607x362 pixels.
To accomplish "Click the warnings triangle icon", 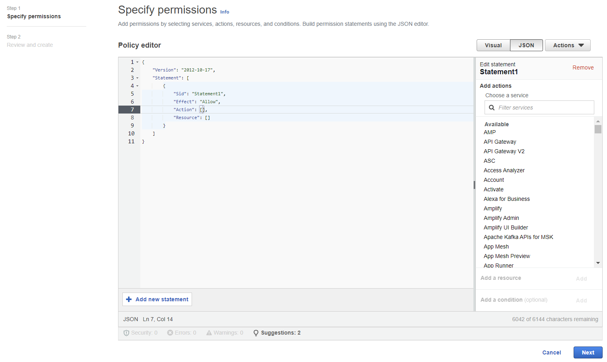I will point(209,333).
